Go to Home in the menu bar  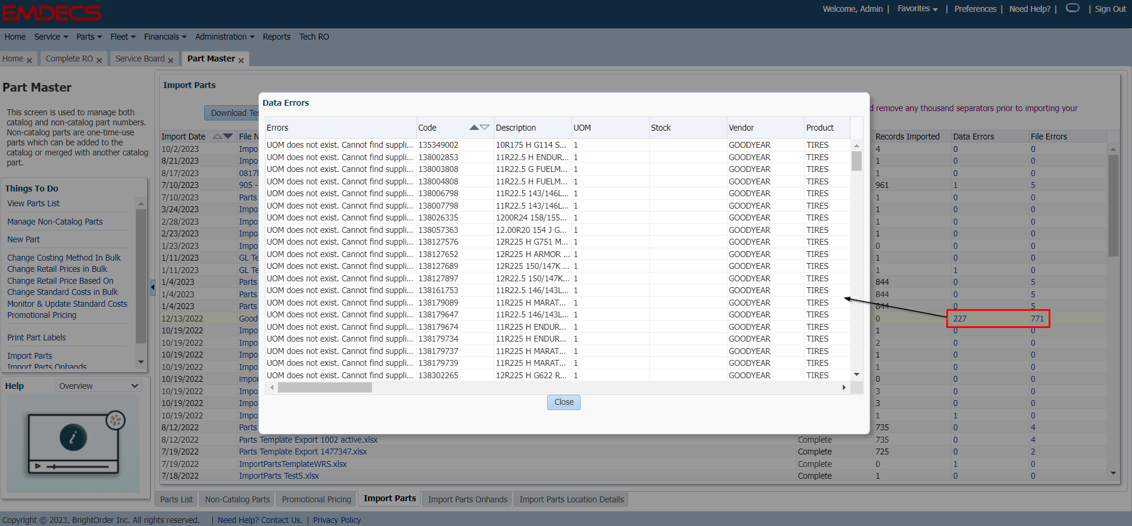click(x=15, y=37)
